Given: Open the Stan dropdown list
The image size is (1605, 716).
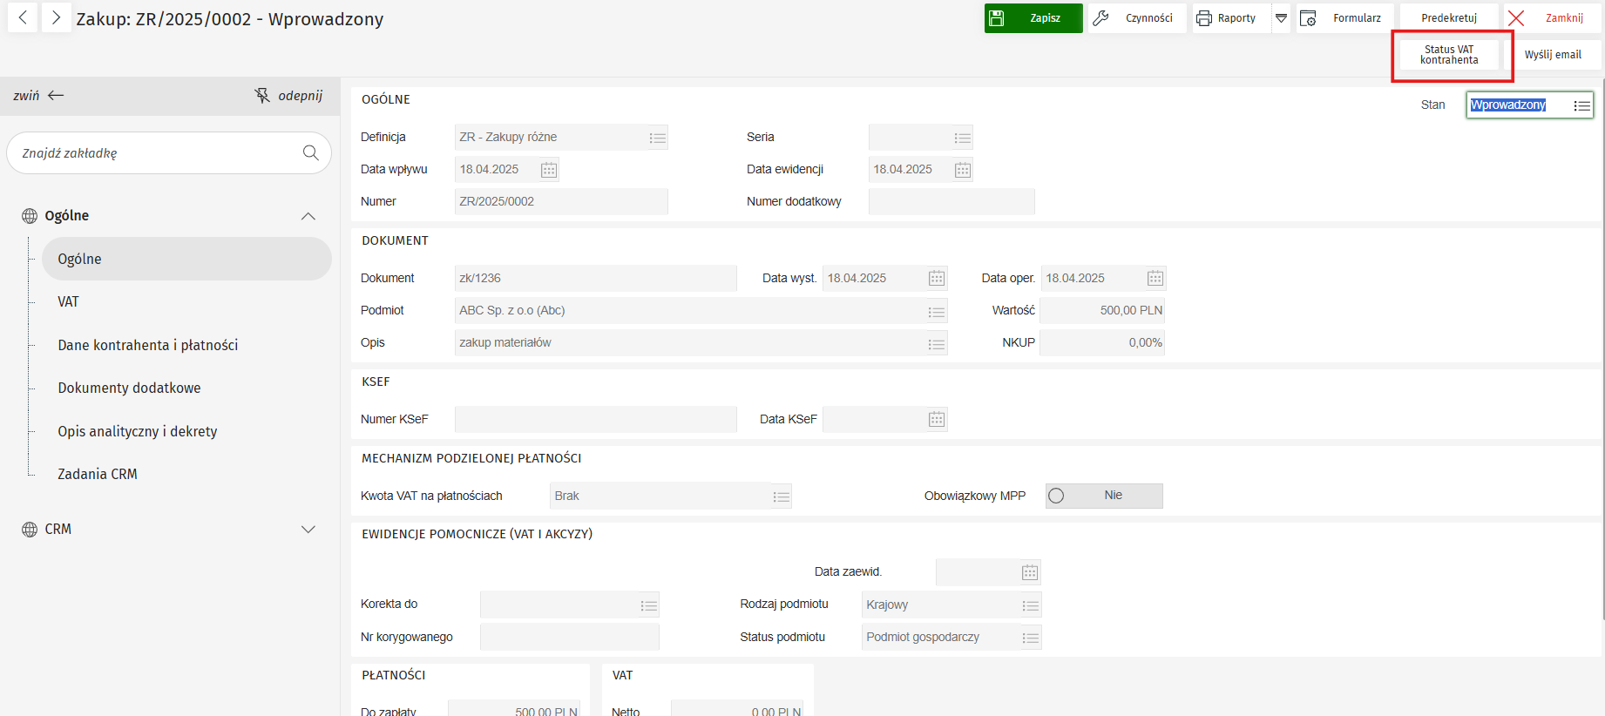Looking at the screenshot, I should tap(1581, 105).
